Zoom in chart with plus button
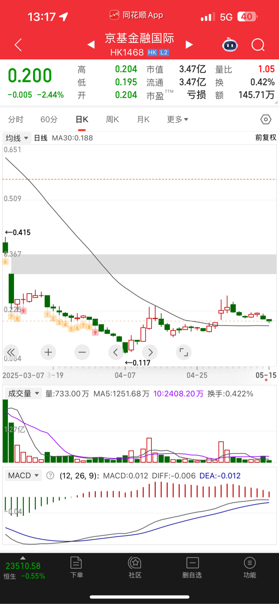The image size is (279, 604). 48,352
